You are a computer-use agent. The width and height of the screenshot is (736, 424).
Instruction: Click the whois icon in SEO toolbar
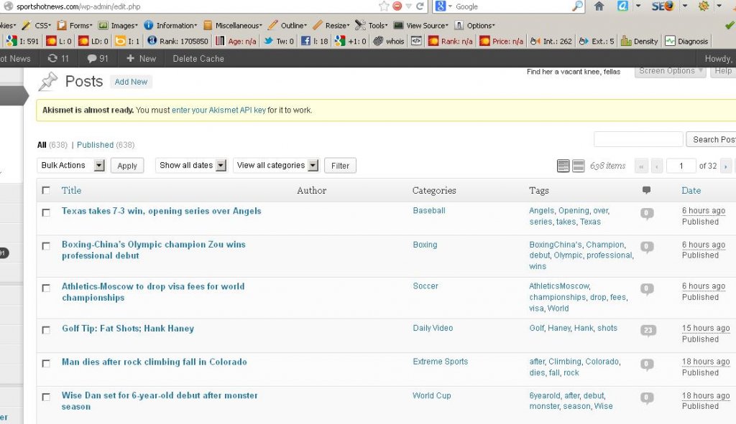coord(389,41)
